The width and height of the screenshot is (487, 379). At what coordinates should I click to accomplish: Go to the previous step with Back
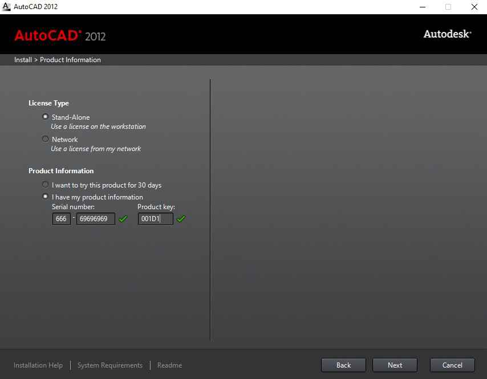point(343,365)
